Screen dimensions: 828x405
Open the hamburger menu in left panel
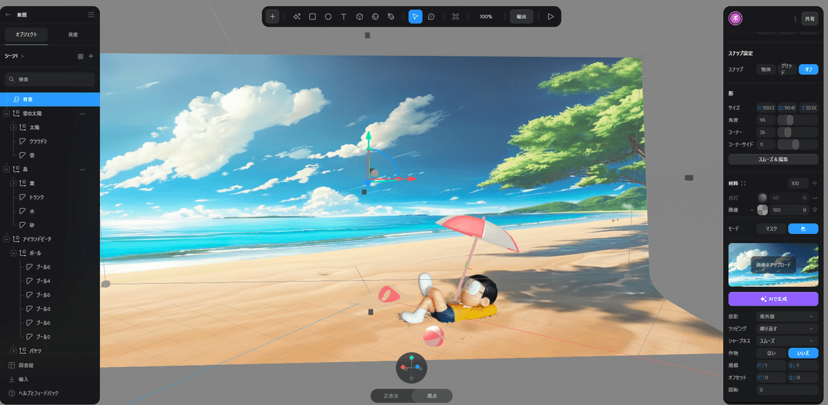click(91, 14)
